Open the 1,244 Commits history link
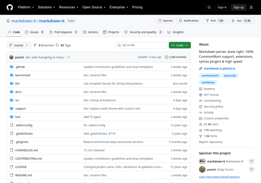Screen dimensions: 261x183 point(176,57)
